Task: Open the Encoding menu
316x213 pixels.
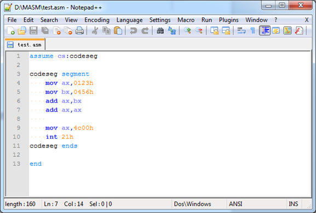Action: [97, 20]
